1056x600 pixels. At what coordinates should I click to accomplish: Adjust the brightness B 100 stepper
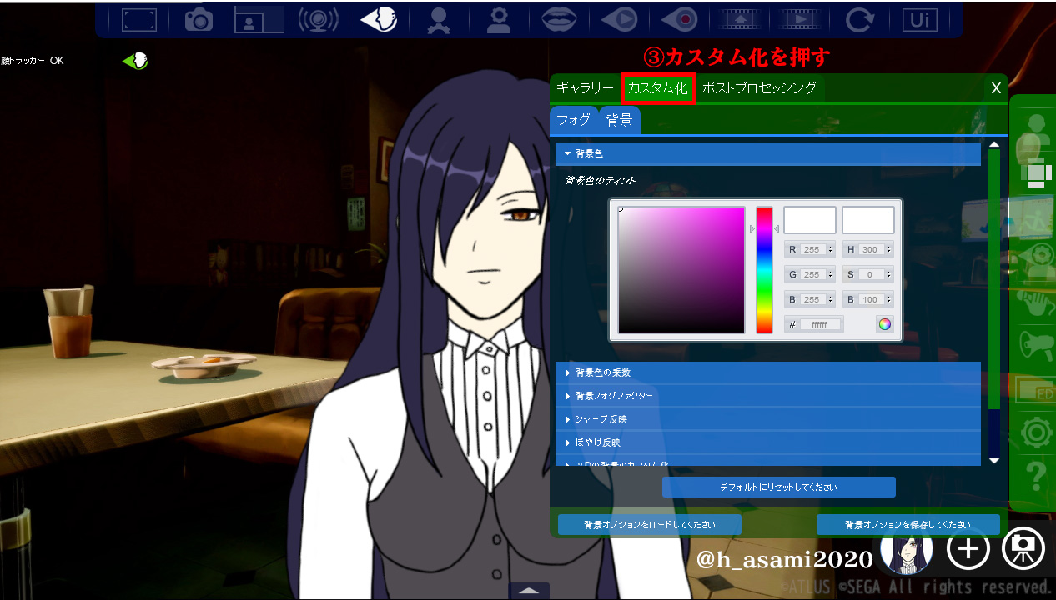tap(889, 299)
